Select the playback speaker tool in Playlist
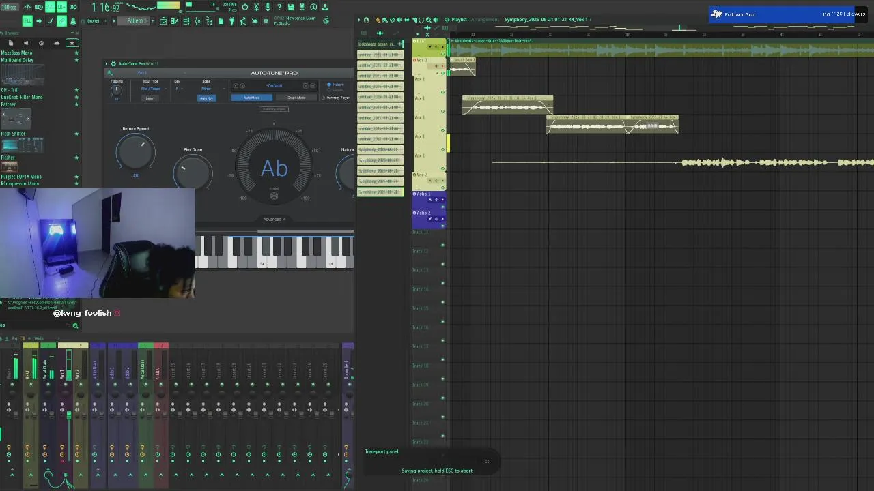This screenshot has height=491, width=874. click(x=436, y=20)
